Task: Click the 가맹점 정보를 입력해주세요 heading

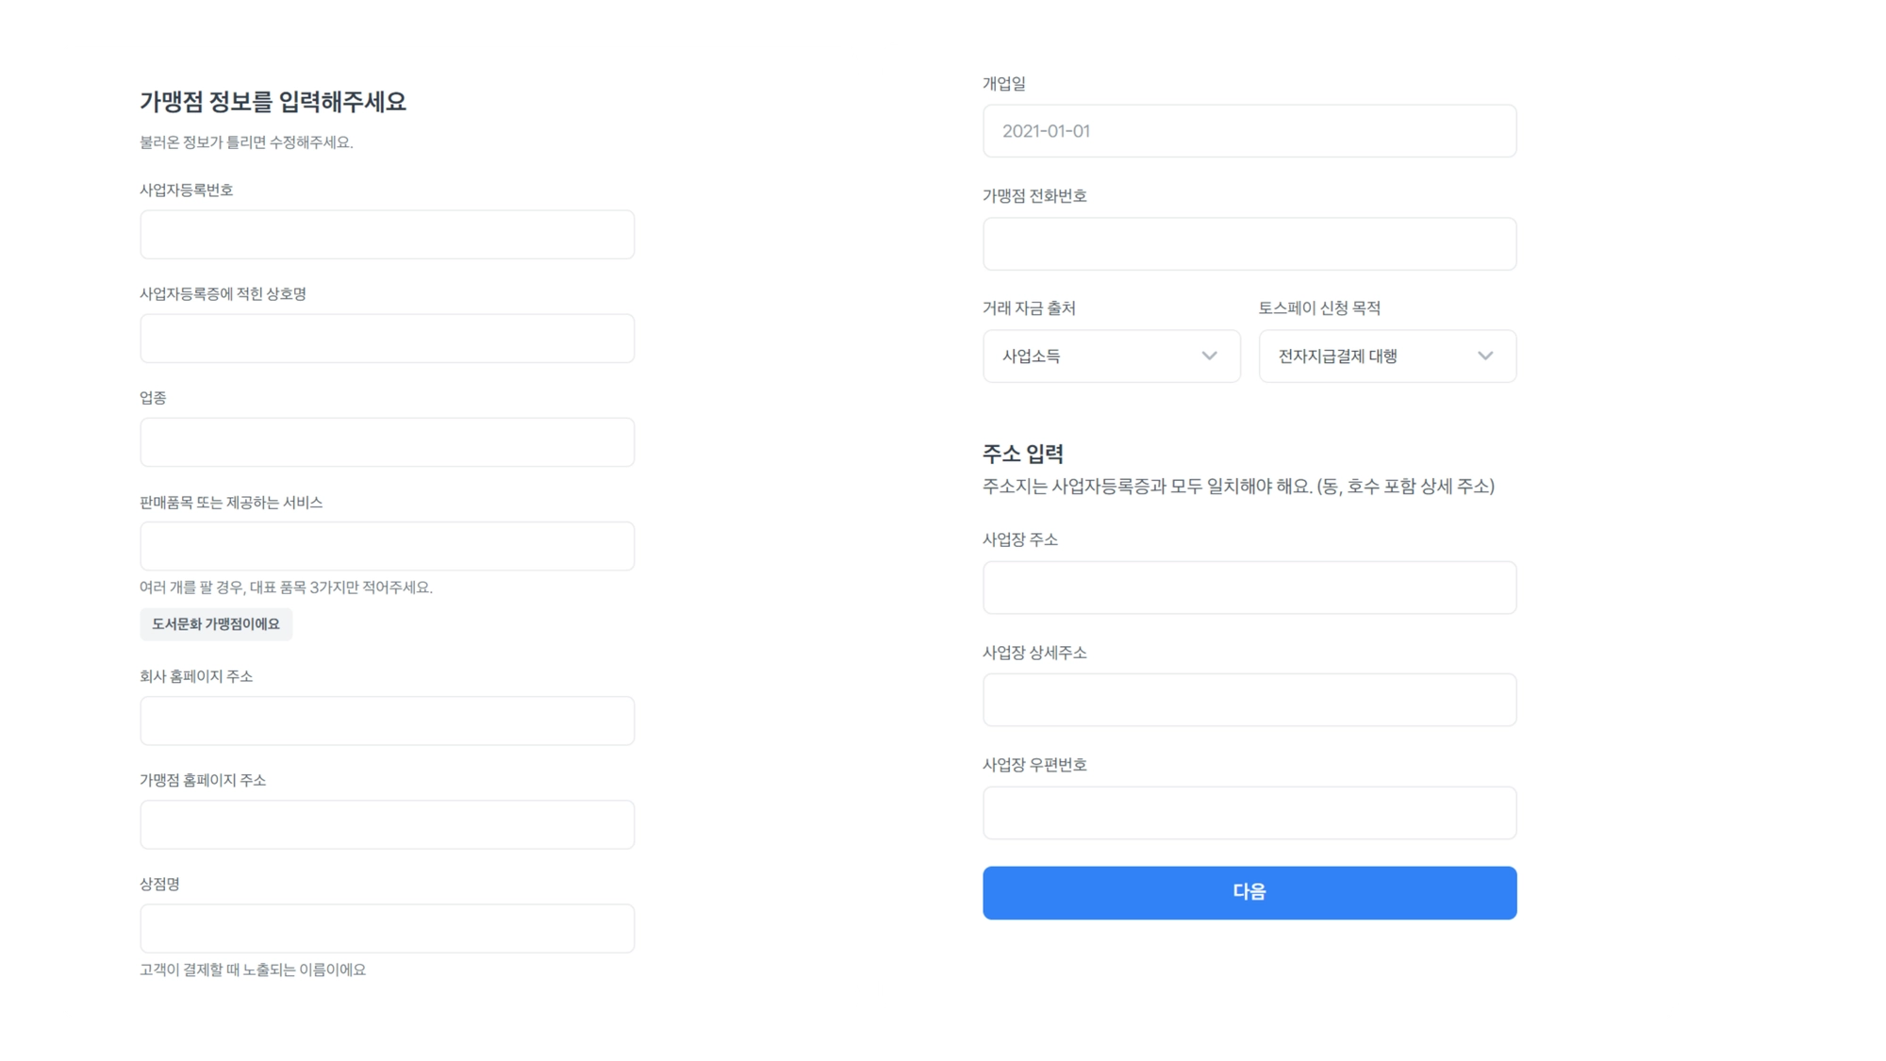Action: (273, 101)
